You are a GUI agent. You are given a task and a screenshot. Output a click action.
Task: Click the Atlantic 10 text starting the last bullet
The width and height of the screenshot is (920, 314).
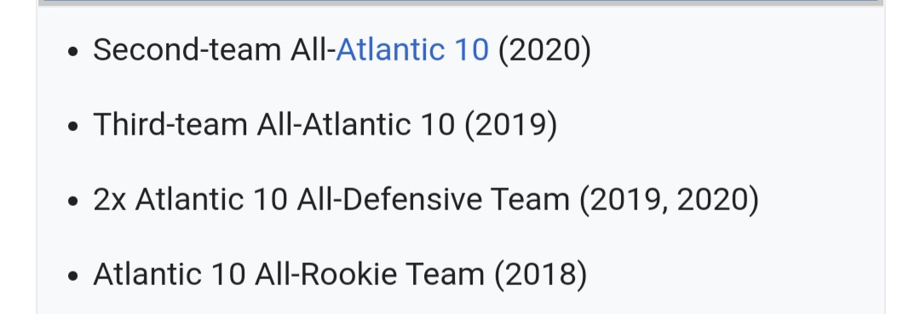tap(169, 274)
